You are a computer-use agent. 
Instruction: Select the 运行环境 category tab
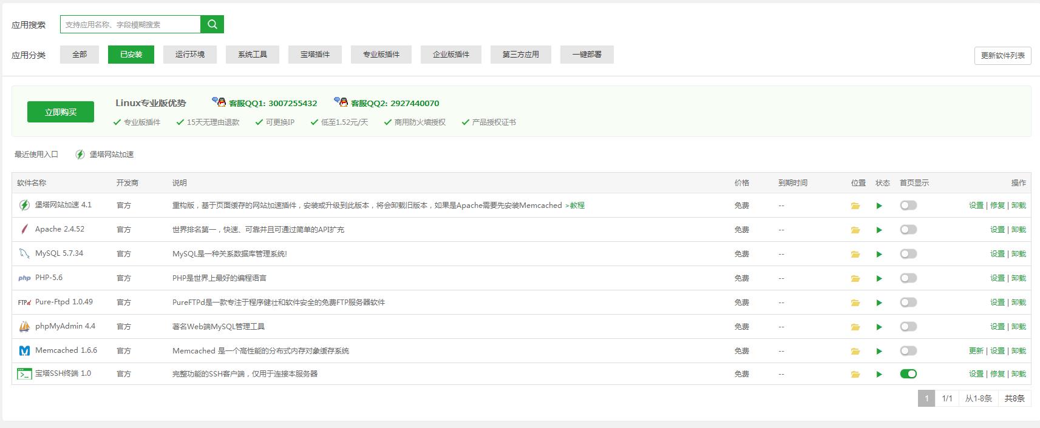(x=190, y=55)
